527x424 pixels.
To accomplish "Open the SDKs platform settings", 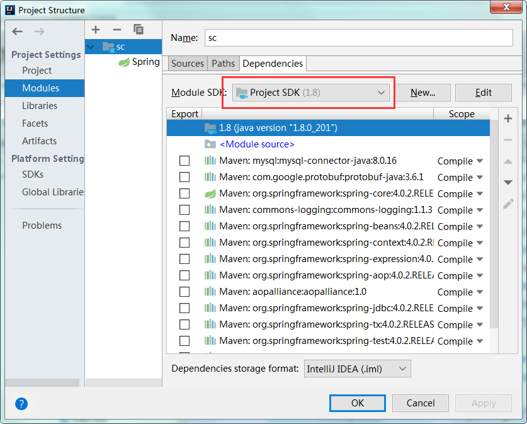I will pos(33,175).
